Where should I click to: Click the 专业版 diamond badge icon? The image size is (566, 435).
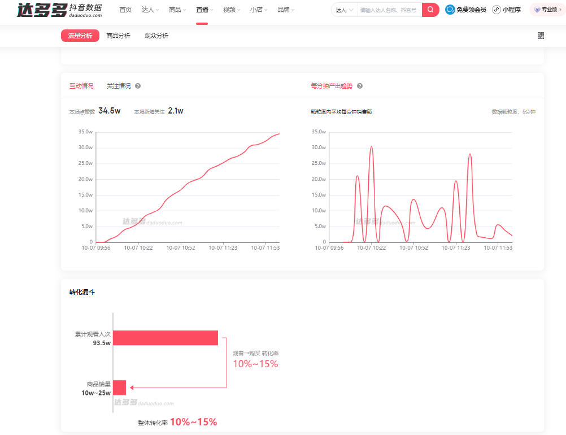point(537,10)
